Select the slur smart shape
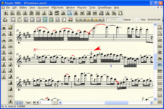 tap(160, 28)
